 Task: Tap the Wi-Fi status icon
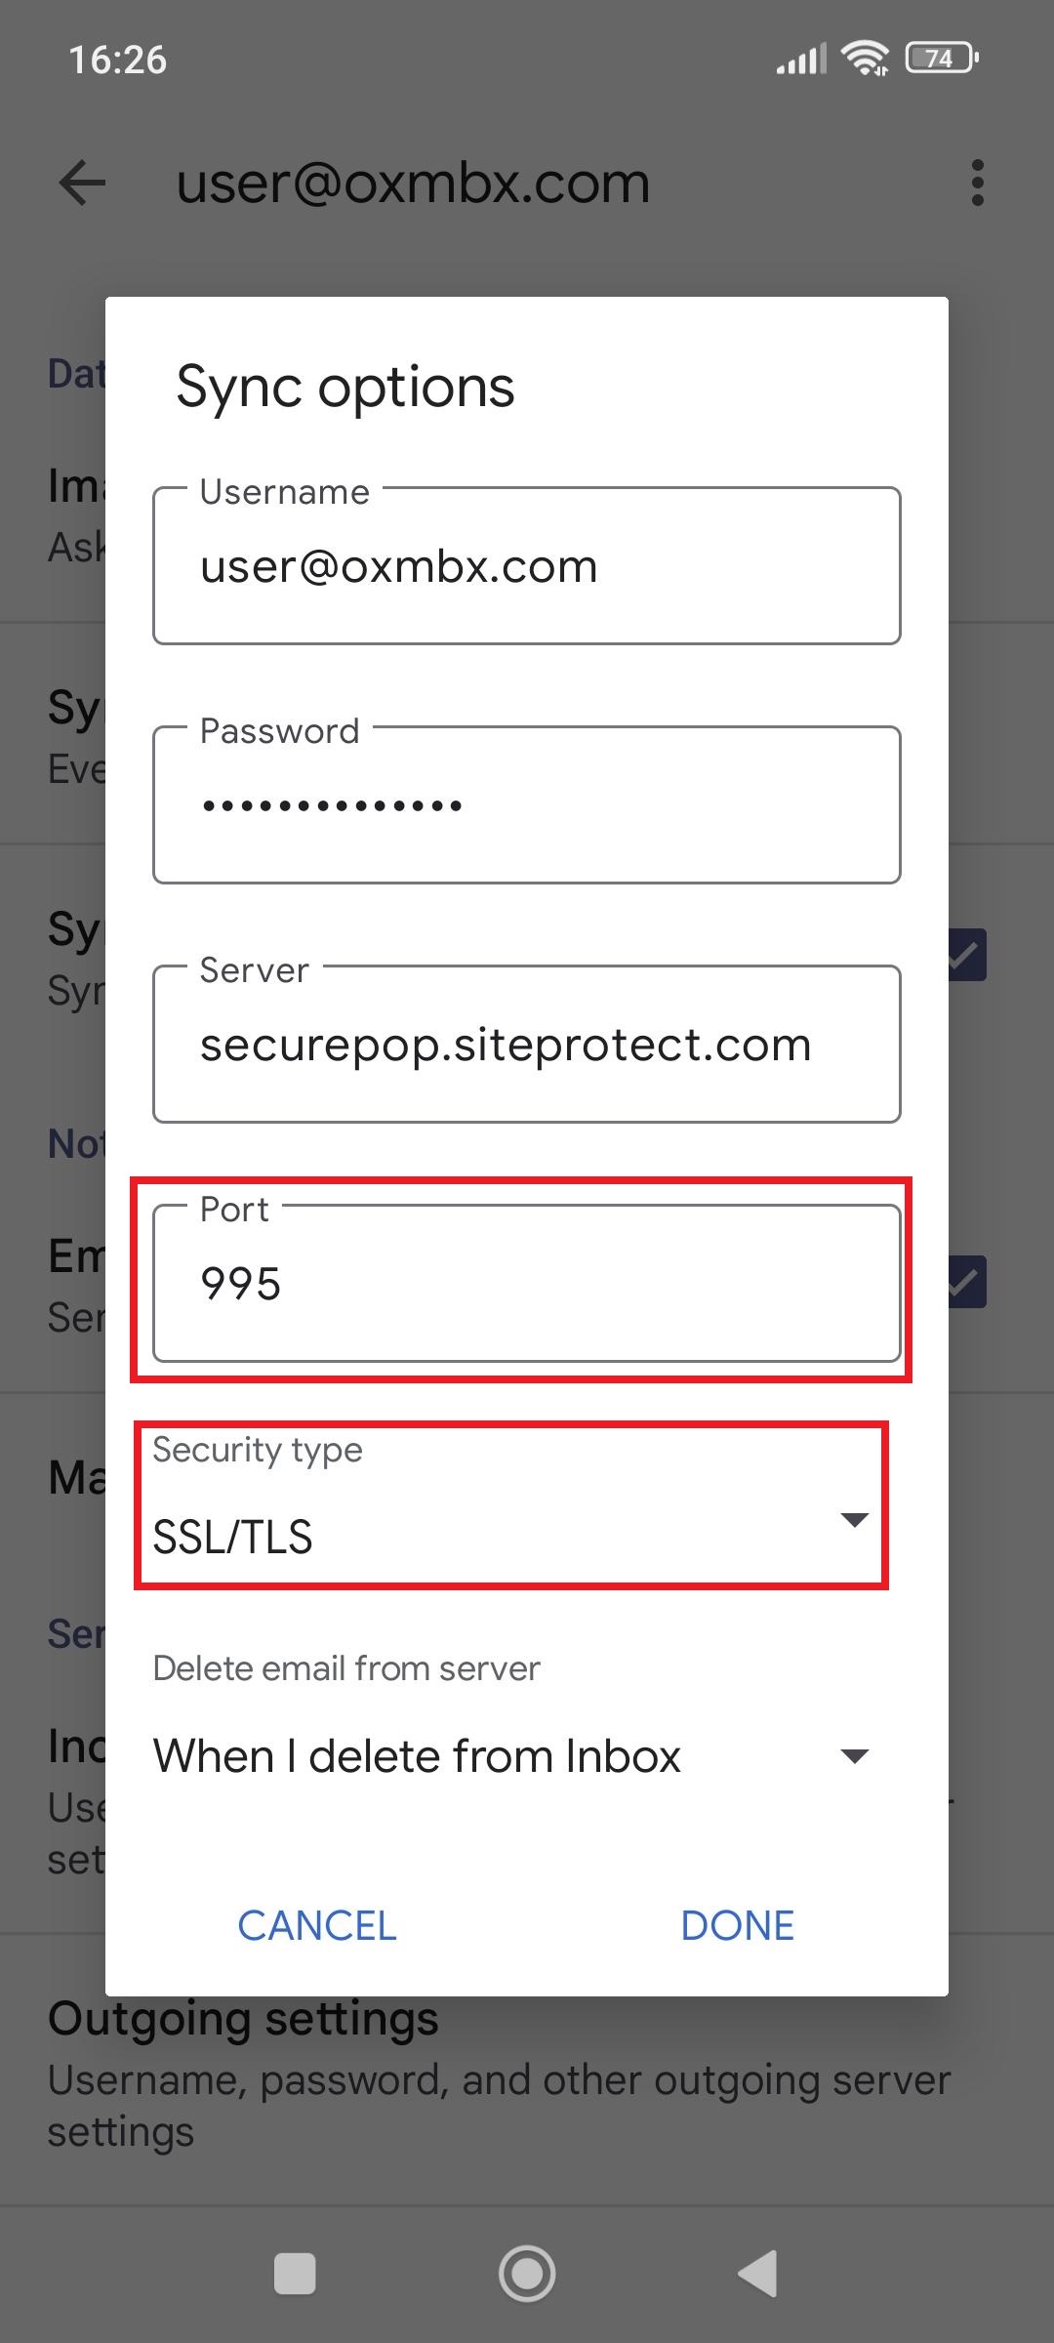tap(865, 59)
